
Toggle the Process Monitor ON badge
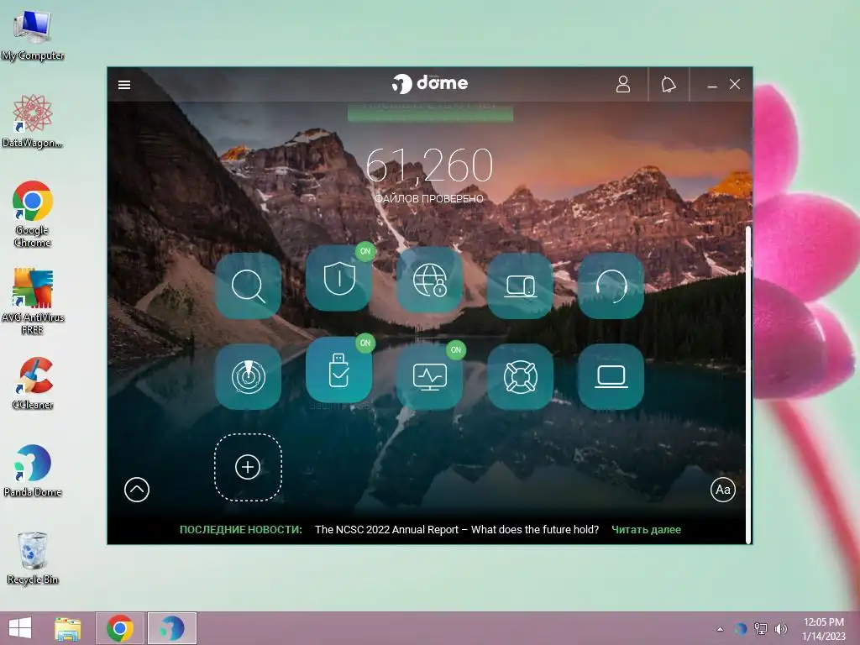[x=456, y=350]
